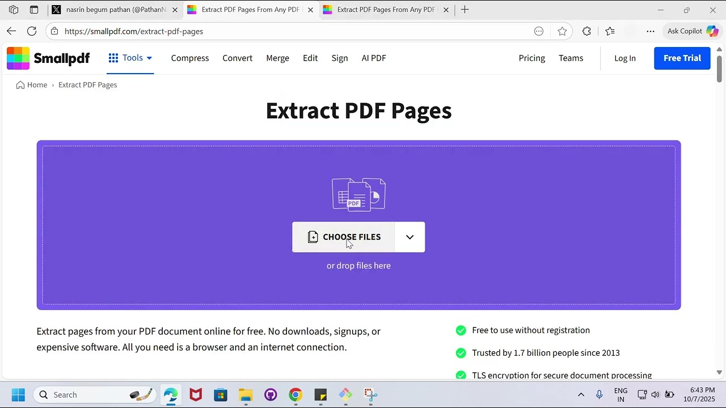Open the Tools menu grid
This screenshot has width=726, height=408.
(x=130, y=58)
